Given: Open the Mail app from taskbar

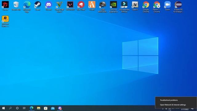Looking at the screenshot, I should point(53,108).
